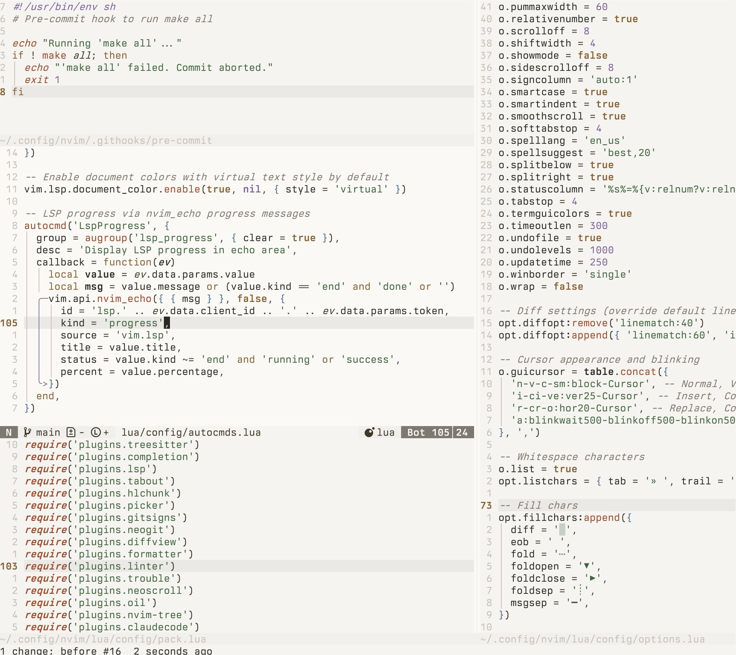This screenshot has width=736, height=655.
Task: Click the require('plugins.linter') line
Action: coord(100,566)
